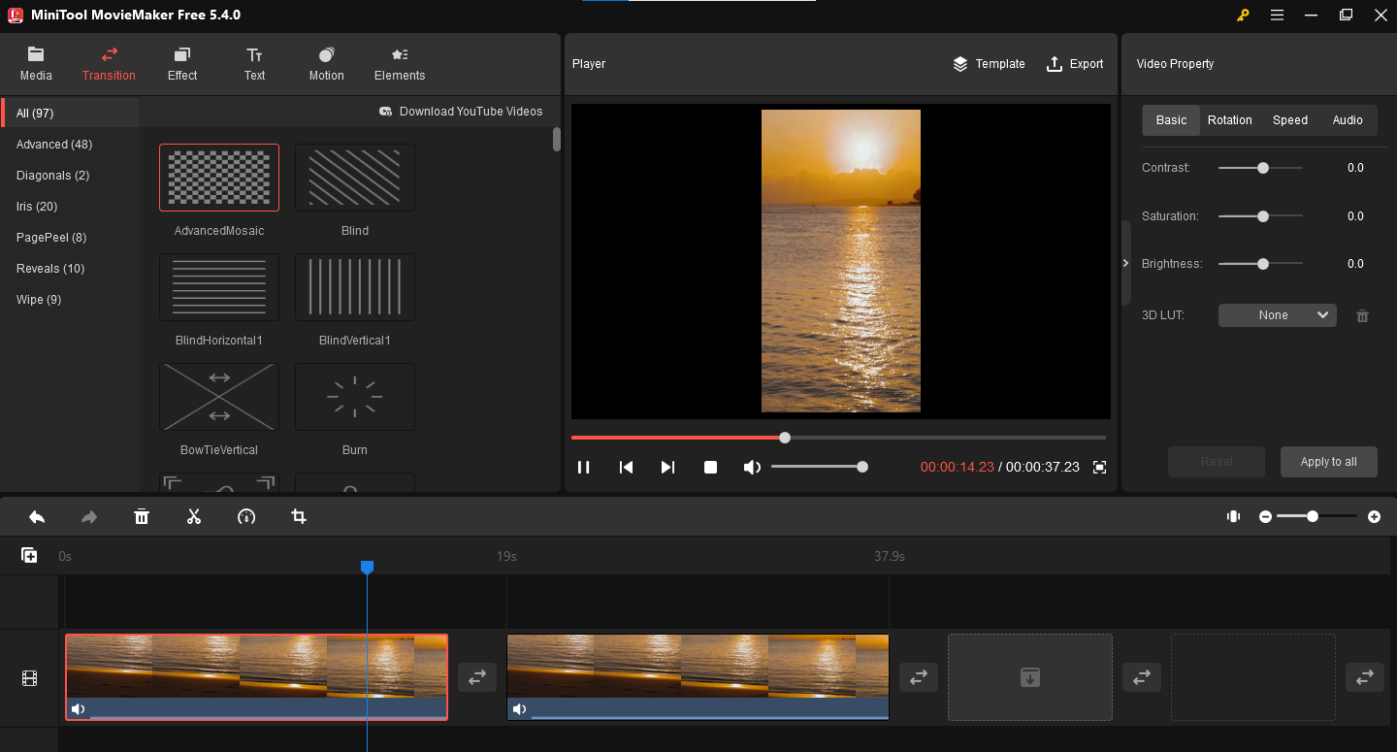
Task: Click transition slot between the two clips
Action: click(x=477, y=677)
